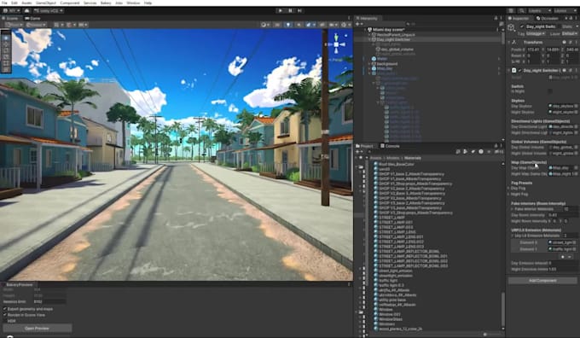Toggle the Is Night checkbox

(x=550, y=91)
